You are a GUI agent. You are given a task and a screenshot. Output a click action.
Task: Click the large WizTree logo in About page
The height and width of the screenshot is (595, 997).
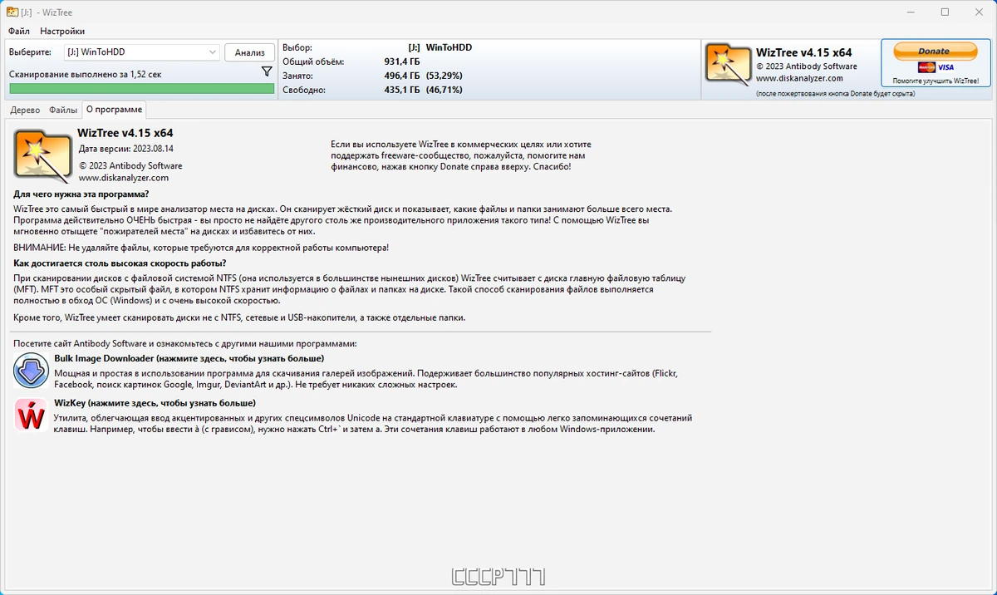pos(42,155)
